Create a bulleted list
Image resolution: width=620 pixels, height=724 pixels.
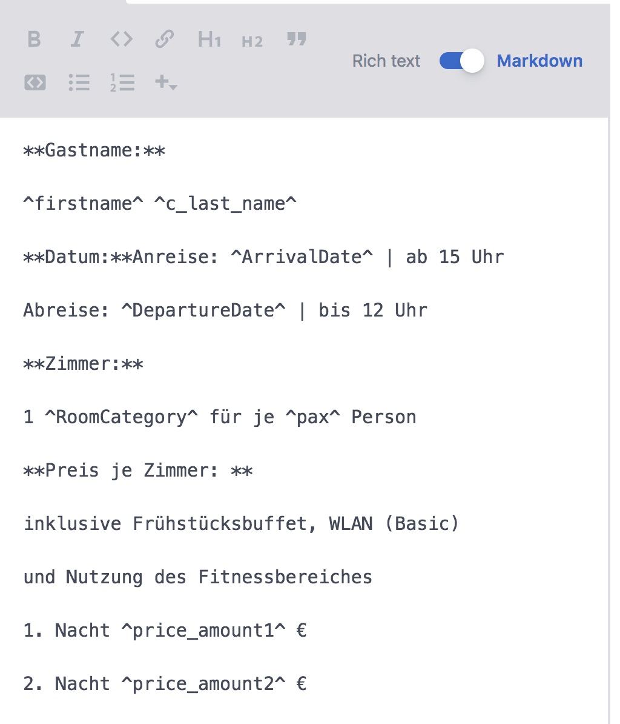pyautogui.click(x=79, y=82)
